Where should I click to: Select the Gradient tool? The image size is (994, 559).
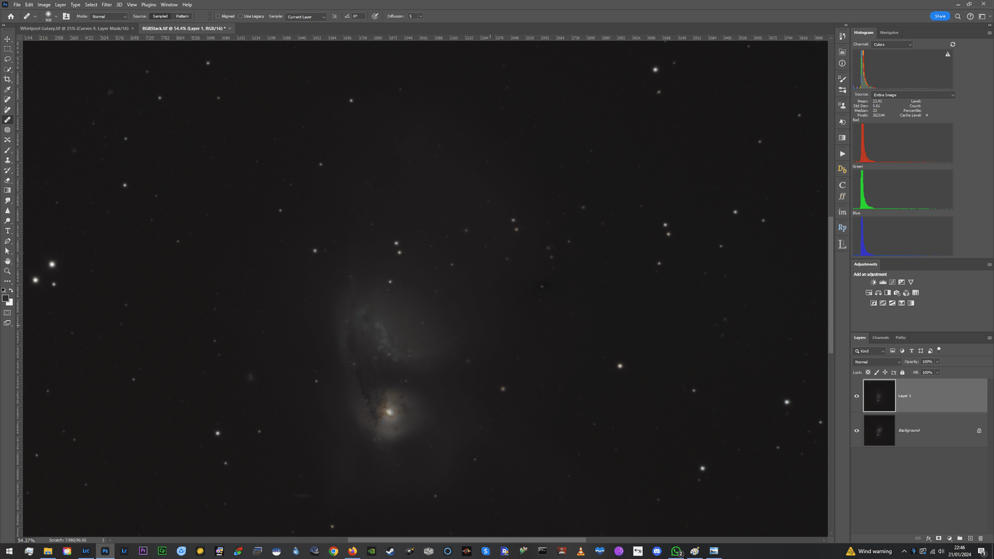pos(8,190)
